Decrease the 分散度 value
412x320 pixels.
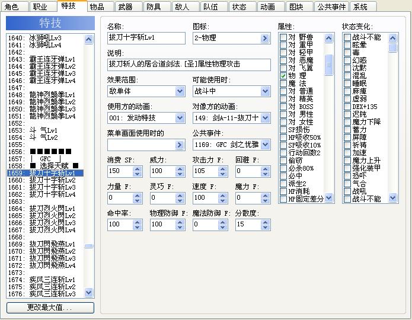[266, 228]
